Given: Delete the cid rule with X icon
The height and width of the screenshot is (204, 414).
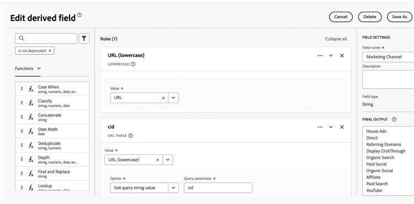Looking at the screenshot, I should [342, 127].
